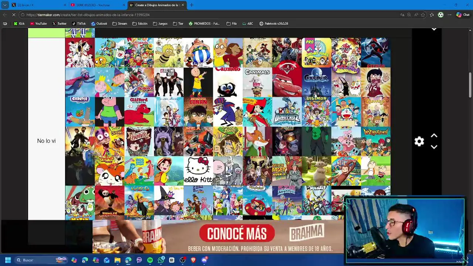Pick the Big Time Rush image
This screenshot has width=473, height=266.
coord(169,82)
